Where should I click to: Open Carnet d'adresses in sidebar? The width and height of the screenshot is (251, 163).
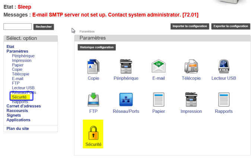(23, 106)
